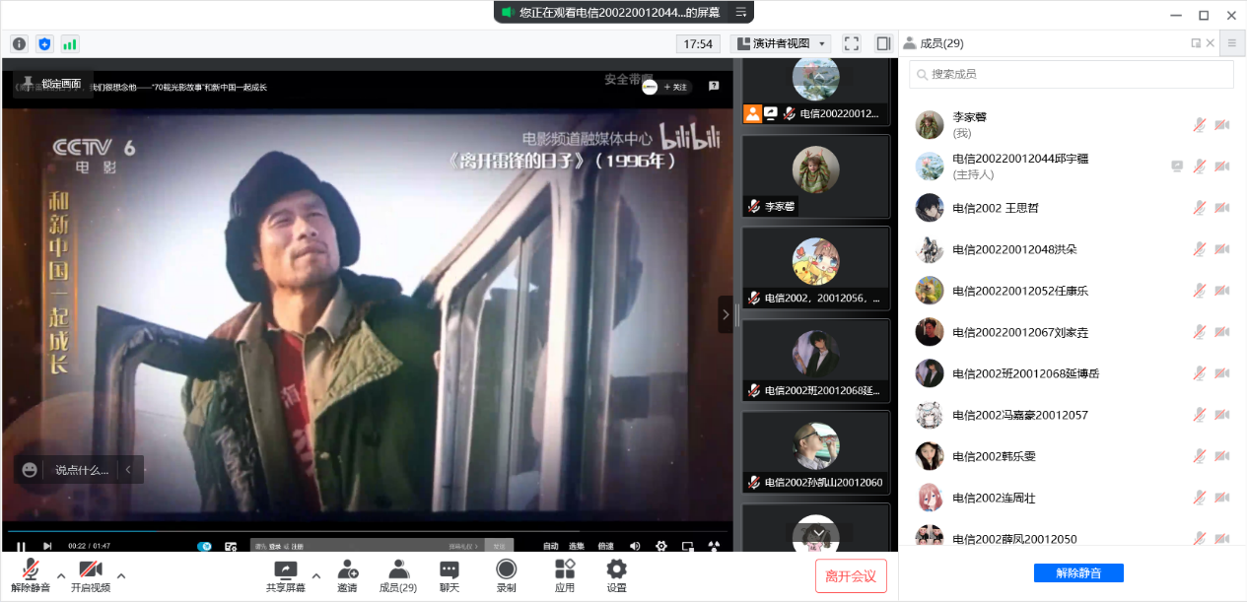Open the Record function
The image size is (1247, 602).
click(x=506, y=576)
